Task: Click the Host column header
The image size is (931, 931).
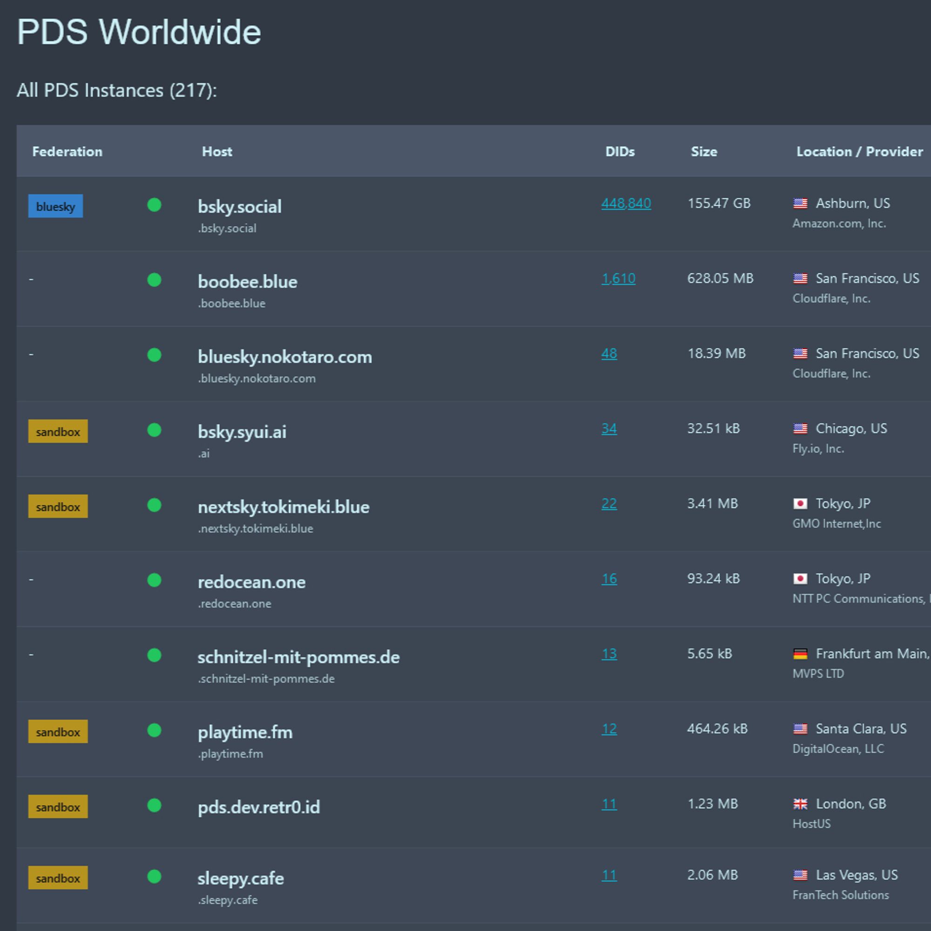Action: tap(217, 151)
